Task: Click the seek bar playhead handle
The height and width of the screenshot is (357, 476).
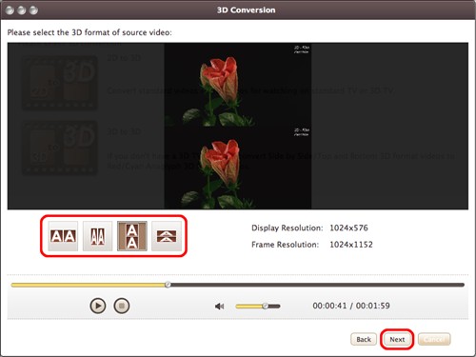Action: (168, 285)
